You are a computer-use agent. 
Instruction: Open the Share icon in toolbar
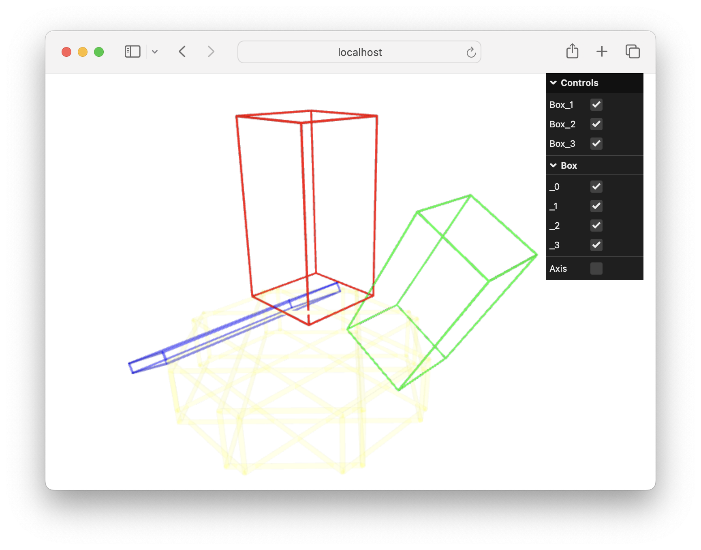point(572,51)
